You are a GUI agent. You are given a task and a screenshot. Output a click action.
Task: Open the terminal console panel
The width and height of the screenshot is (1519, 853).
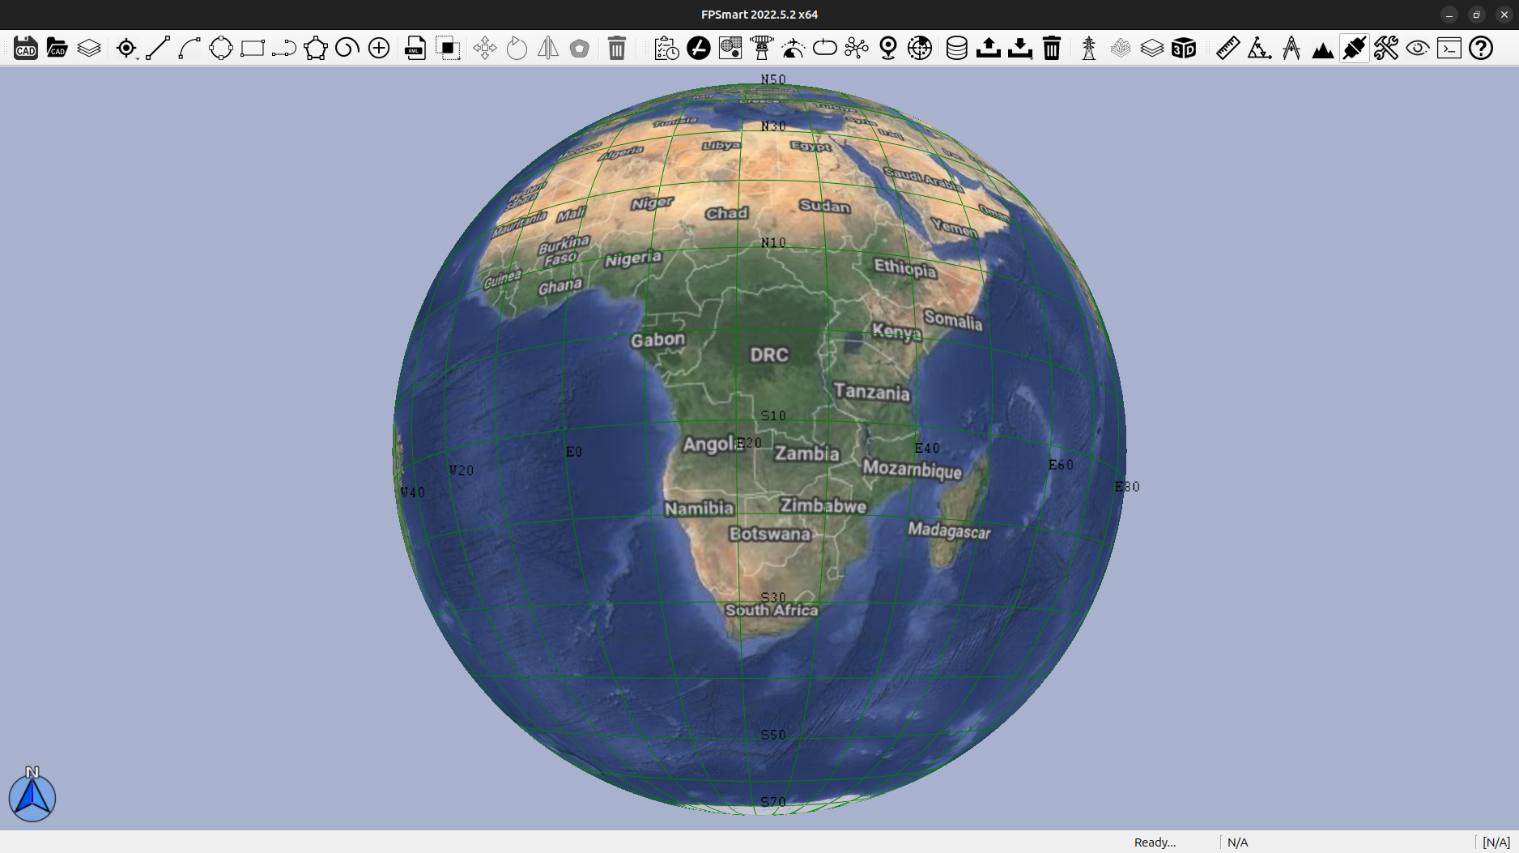1449,49
